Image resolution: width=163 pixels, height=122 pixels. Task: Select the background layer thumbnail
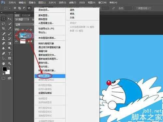[23, 41]
